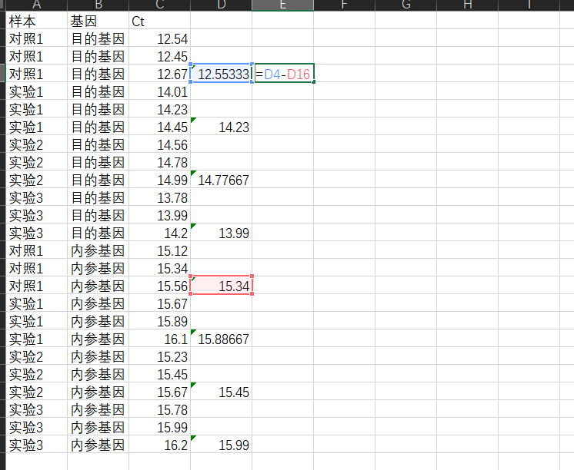Click the Ct value 16.1
This screenshot has width=574, height=470.
(159, 339)
